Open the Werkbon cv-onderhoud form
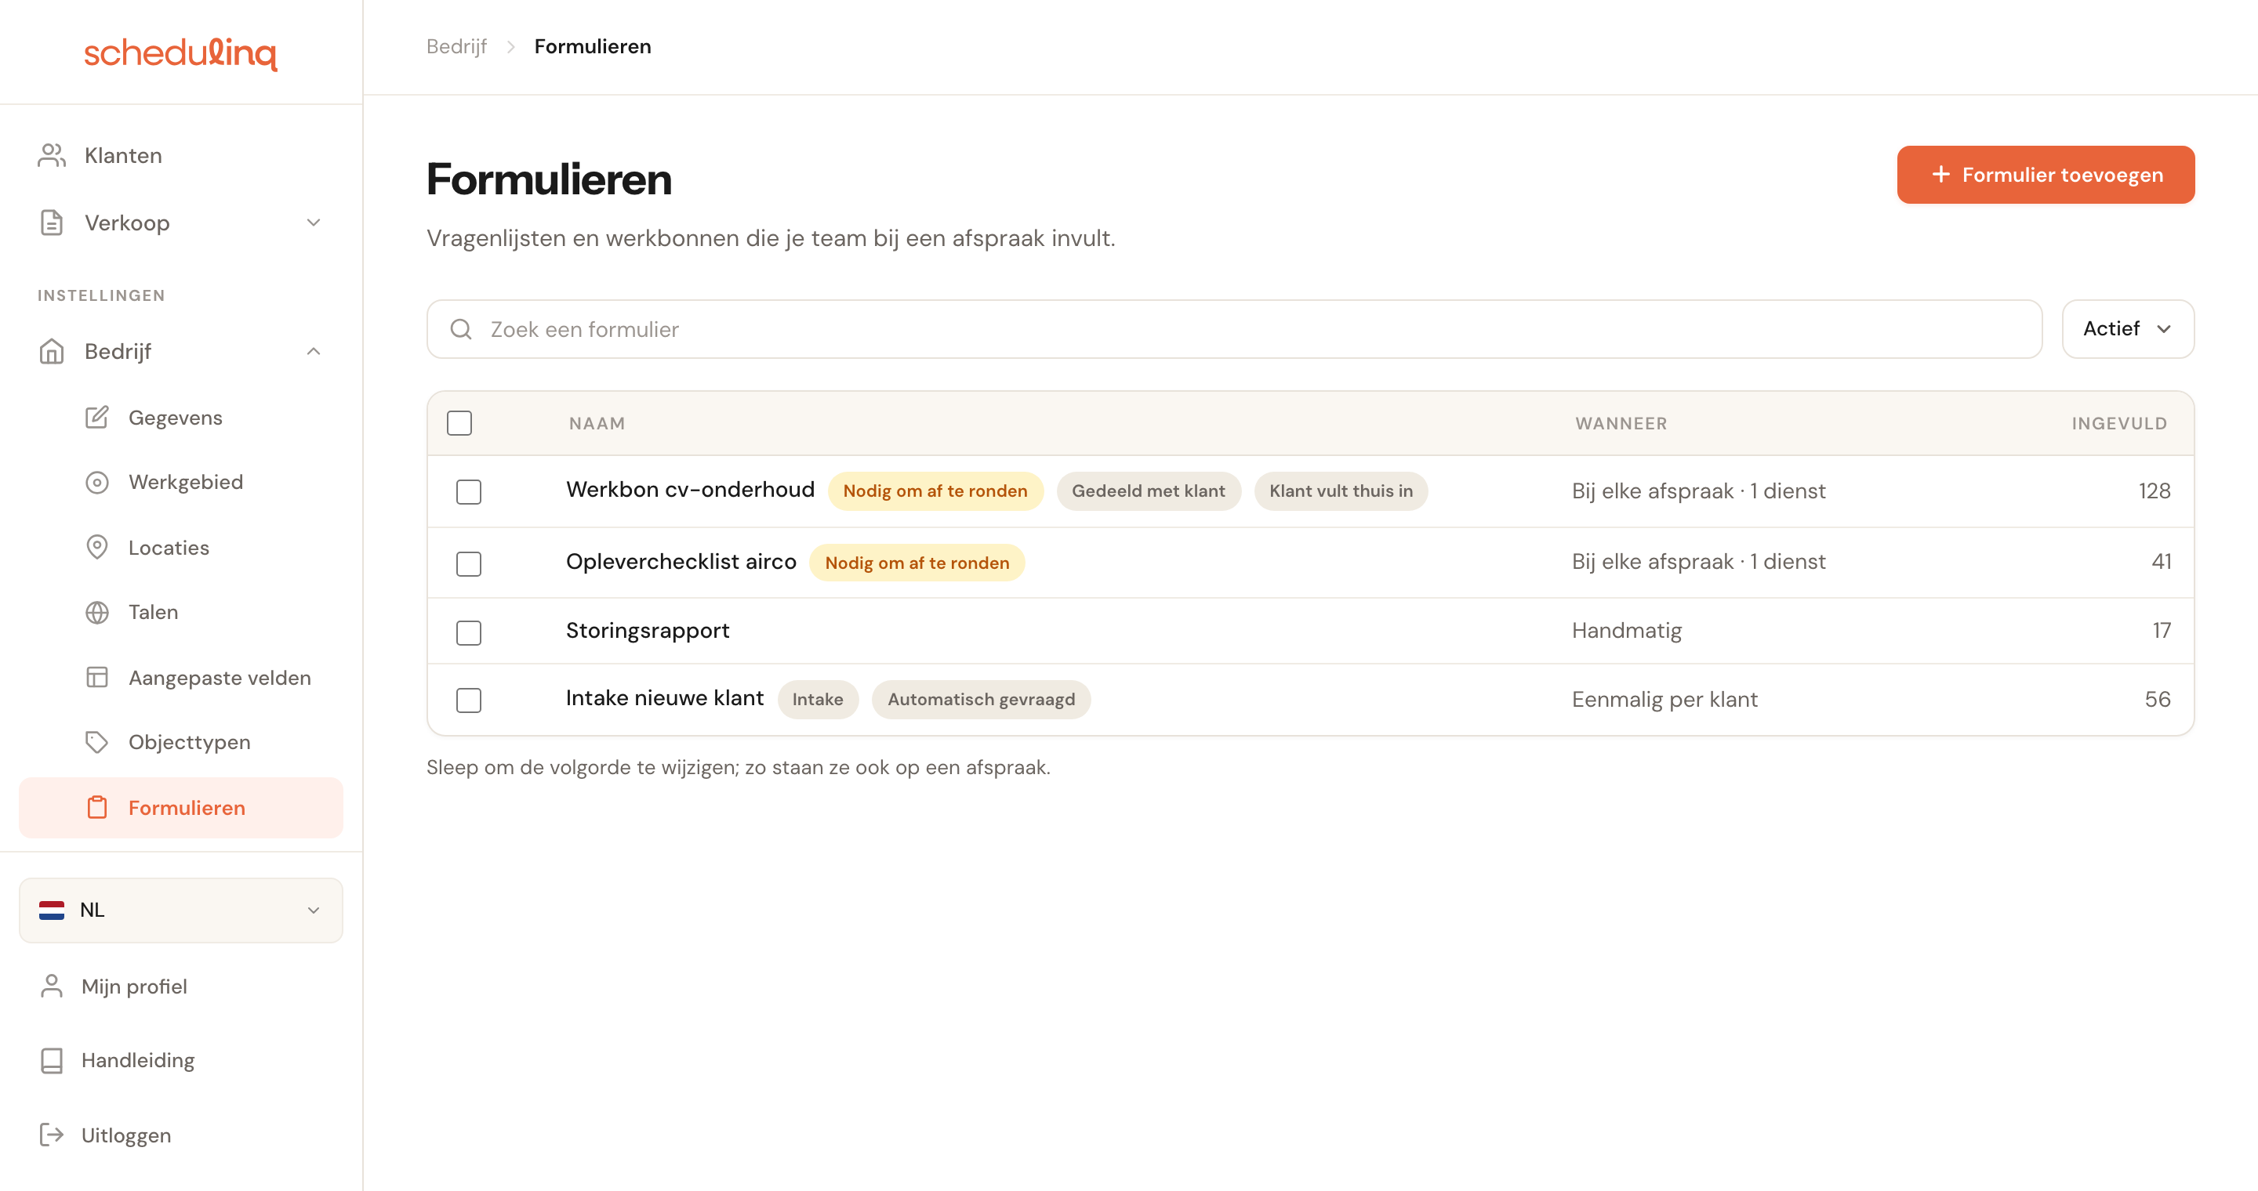The image size is (2258, 1191). point(690,490)
